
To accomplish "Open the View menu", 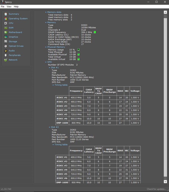I will (x=9, y=7).
